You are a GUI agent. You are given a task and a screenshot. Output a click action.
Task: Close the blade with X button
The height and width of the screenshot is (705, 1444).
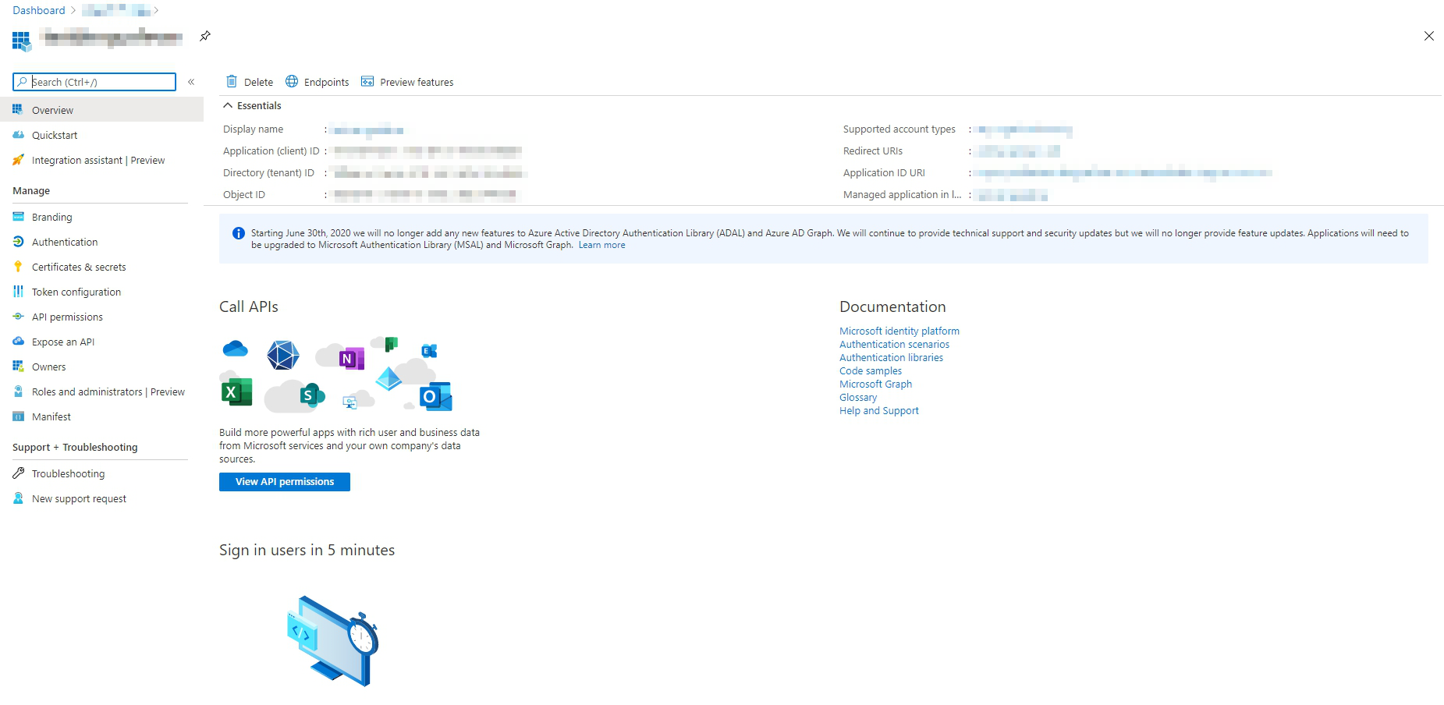pos(1429,36)
